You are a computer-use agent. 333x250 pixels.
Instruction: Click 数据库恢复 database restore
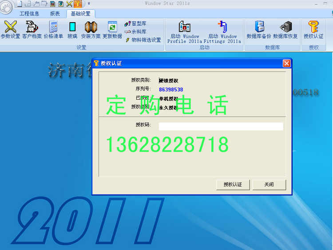coord(285,30)
